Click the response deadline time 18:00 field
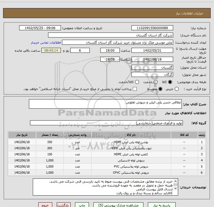 (110, 50)
